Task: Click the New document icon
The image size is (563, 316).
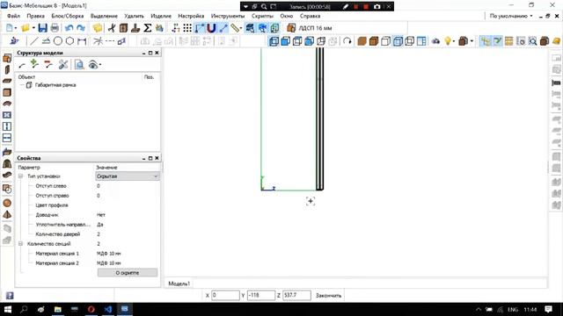Action: (10, 28)
